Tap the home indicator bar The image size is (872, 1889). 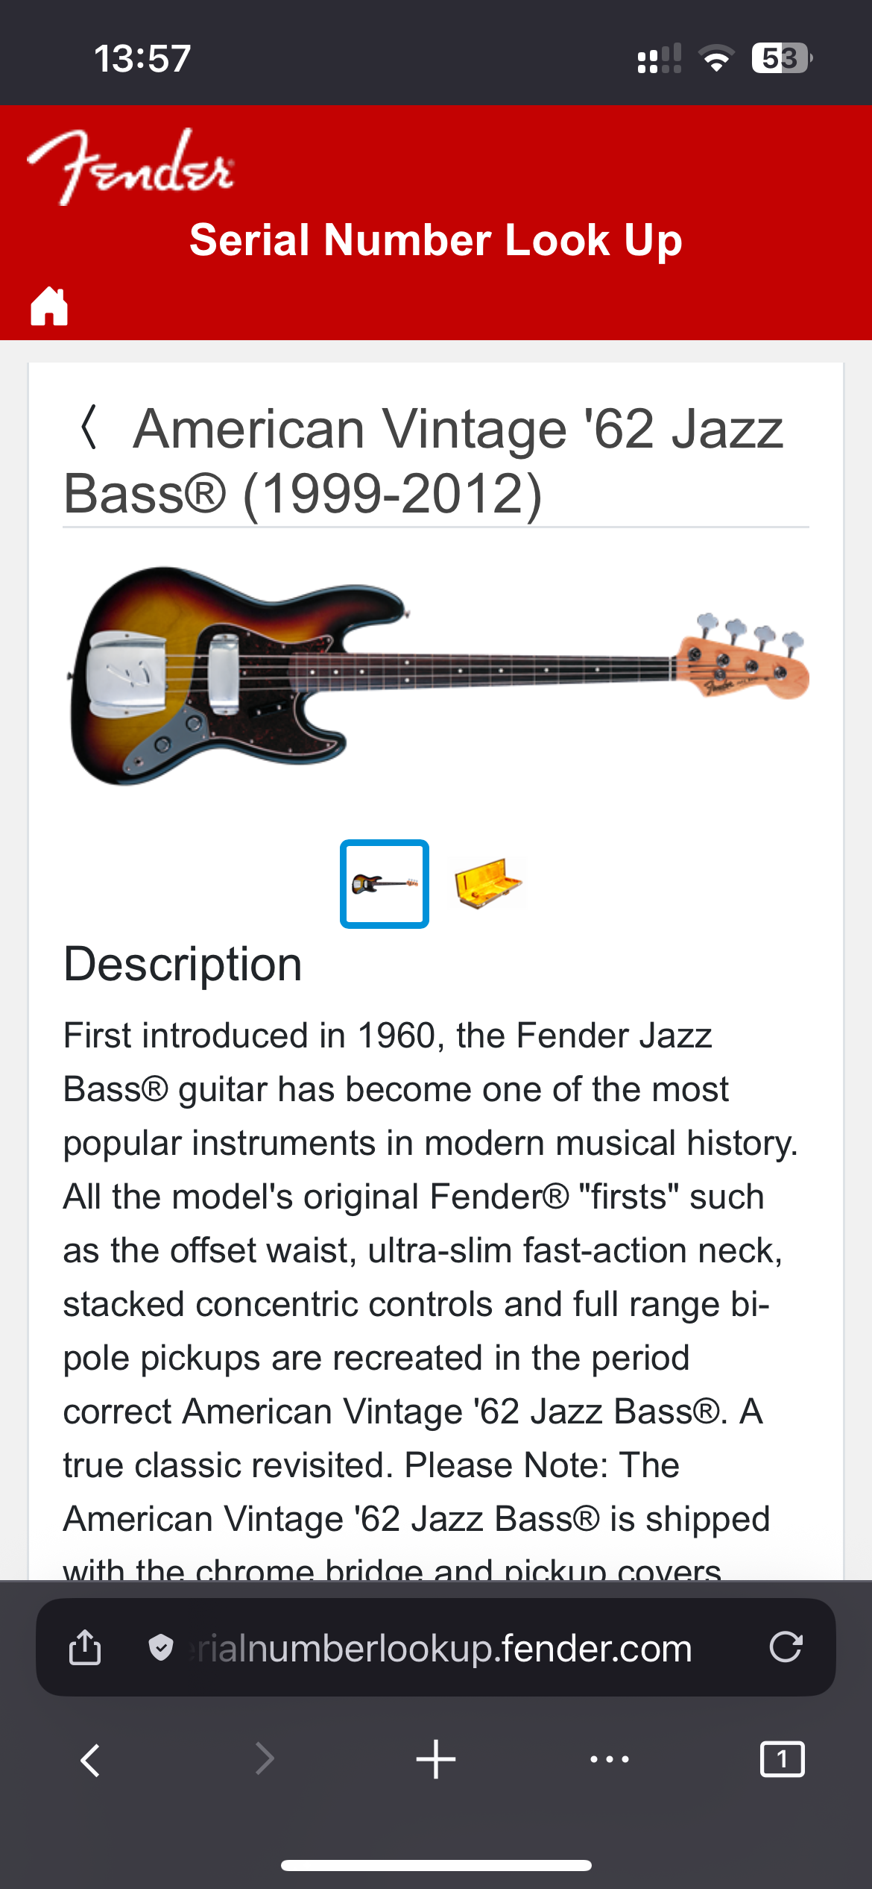[436, 1865]
